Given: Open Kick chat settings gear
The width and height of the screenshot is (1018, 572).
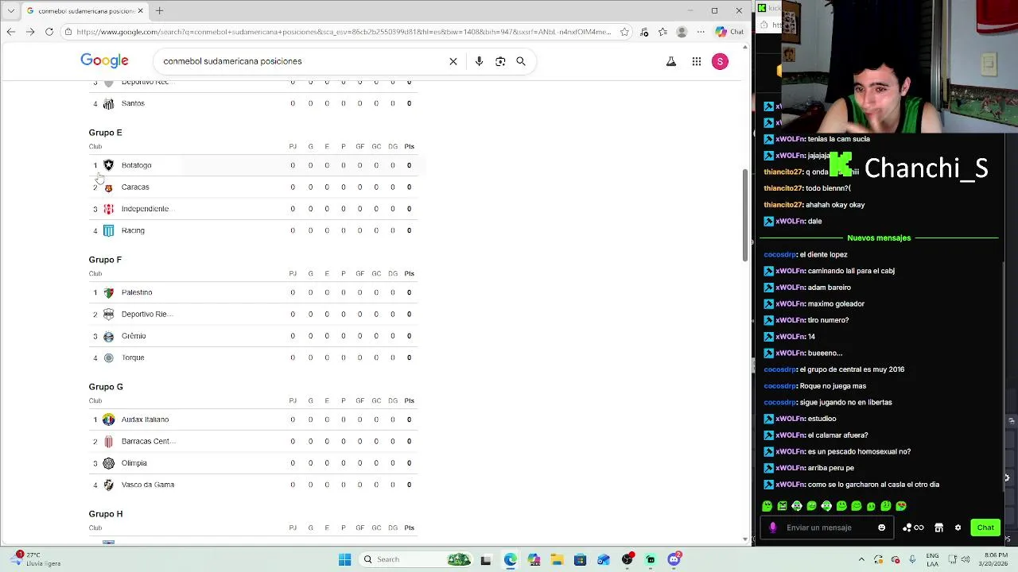Looking at the screenshot, I should tap(958, 528).
